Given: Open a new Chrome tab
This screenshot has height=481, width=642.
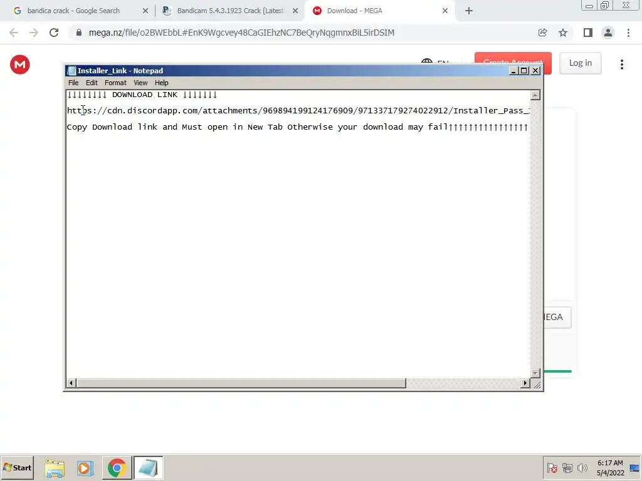Looking at the screenshot, I should tap(469, 11).
